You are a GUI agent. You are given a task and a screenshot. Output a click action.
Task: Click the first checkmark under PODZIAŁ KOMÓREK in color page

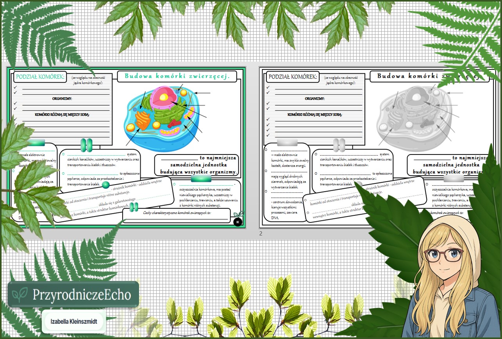[15, 87]
